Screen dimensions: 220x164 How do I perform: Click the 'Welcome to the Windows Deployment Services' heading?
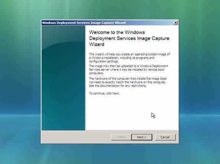tap(129, 38)
